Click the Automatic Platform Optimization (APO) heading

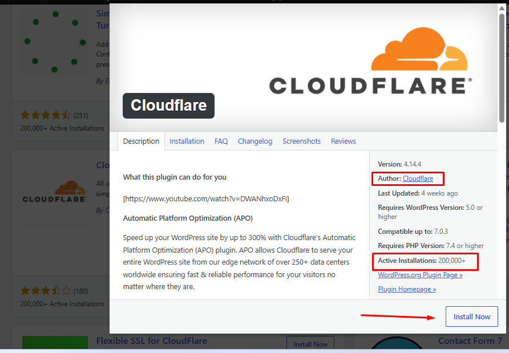tap(188, 218)
